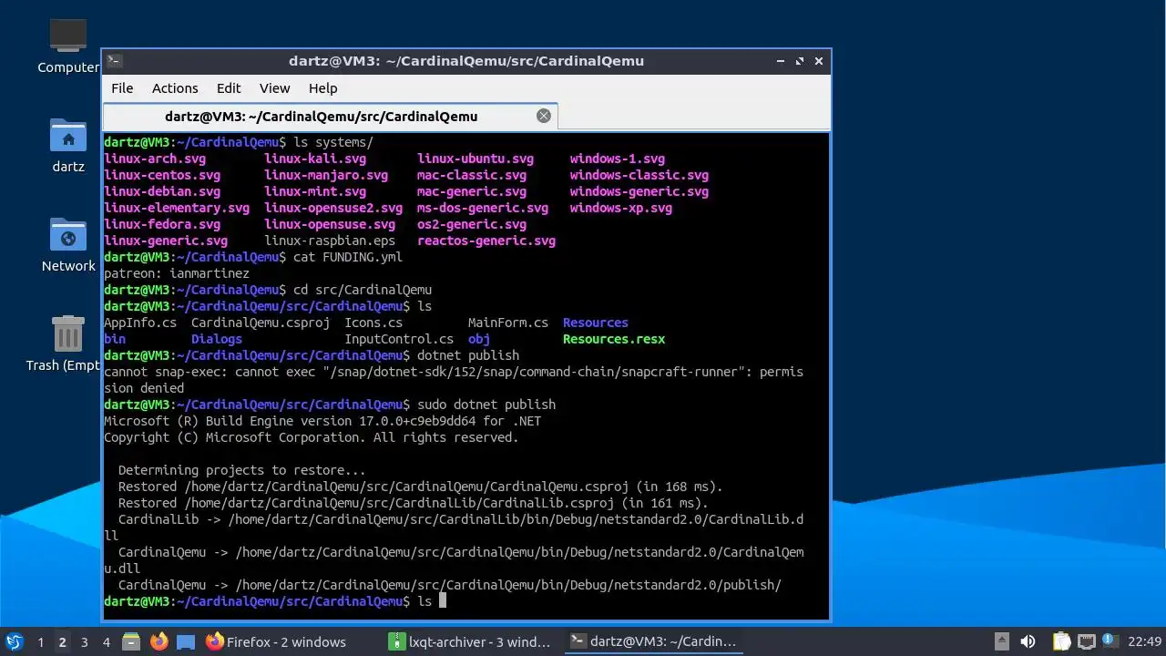
Task: Open the network status tray icon
Action: point(1085,641)
